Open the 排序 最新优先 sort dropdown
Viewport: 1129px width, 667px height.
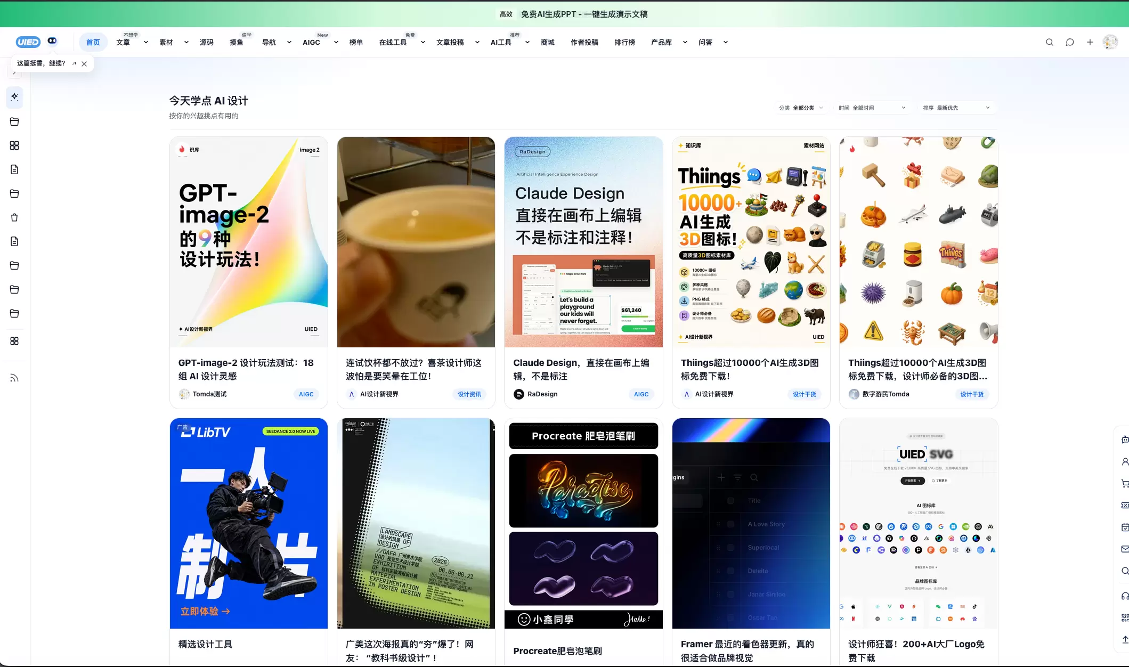[956, 108]
